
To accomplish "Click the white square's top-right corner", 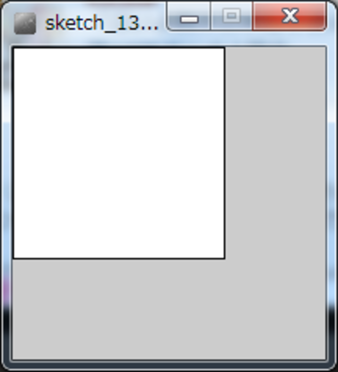I will 225,48.
